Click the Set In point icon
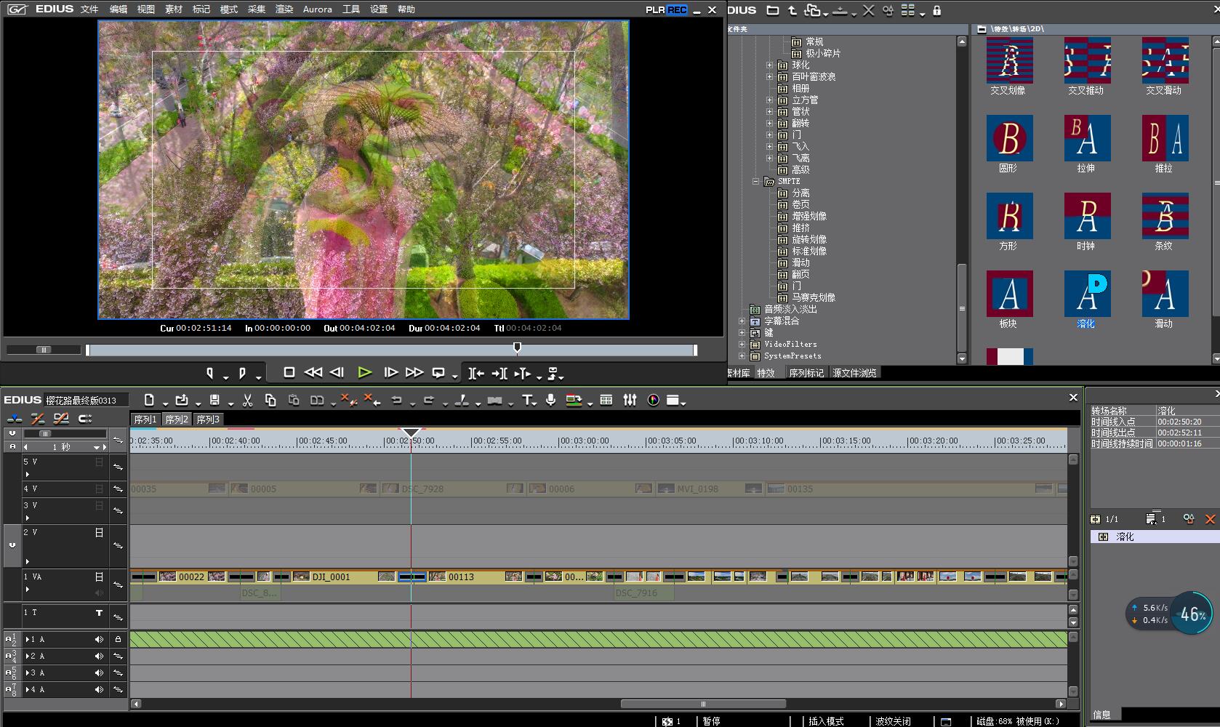The height and width of the screenshot is (727, 1220). [x=210, y=373]
